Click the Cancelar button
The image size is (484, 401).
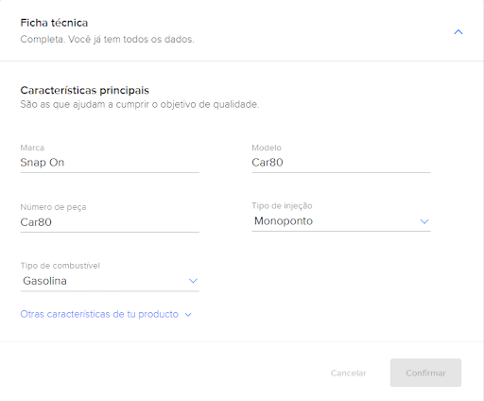pyautogui.click(x=348, y=373)
